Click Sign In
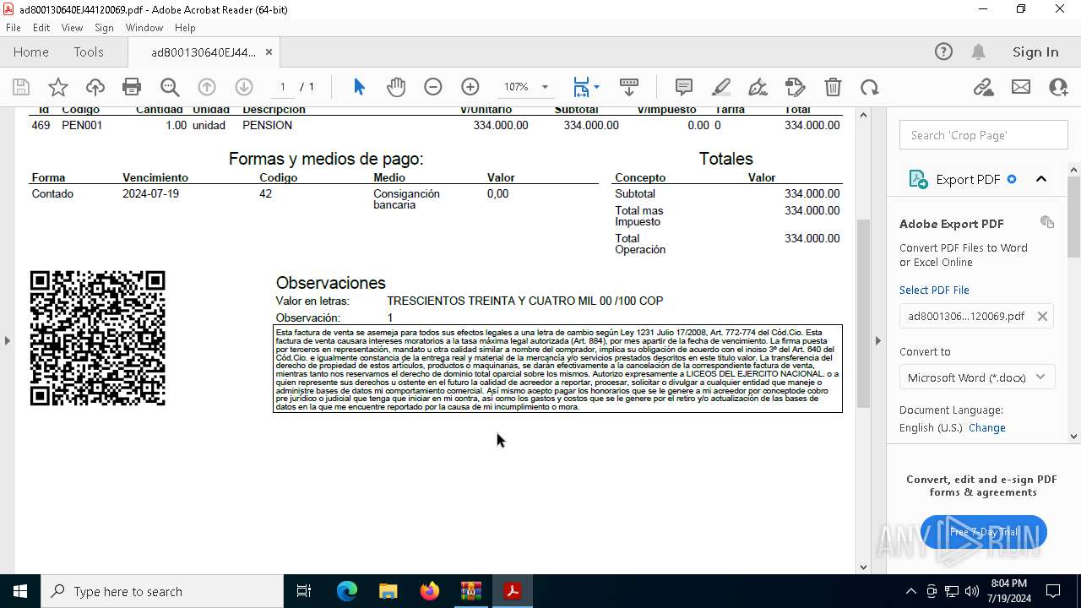1081x608 pixels. [x=1035, y=52]
